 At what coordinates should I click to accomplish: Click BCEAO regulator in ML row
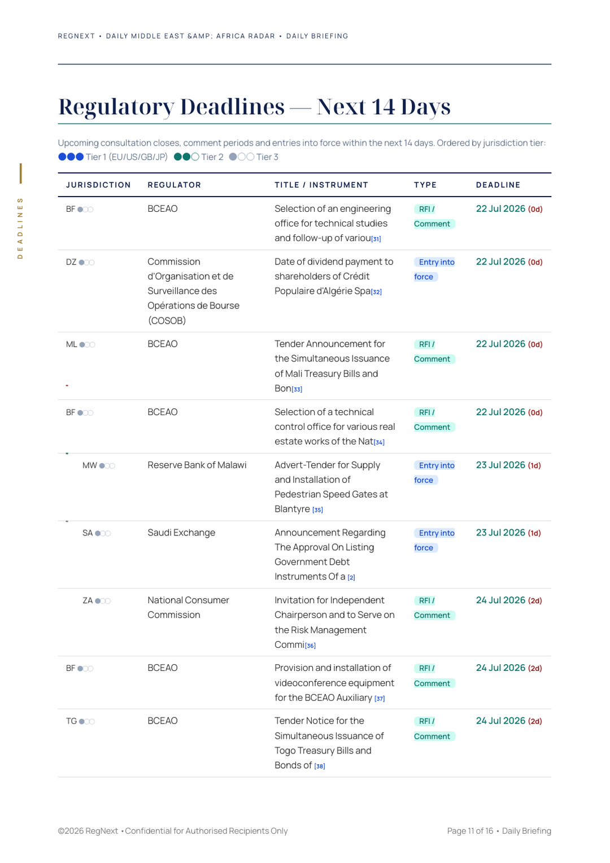(x=163, y=344)
